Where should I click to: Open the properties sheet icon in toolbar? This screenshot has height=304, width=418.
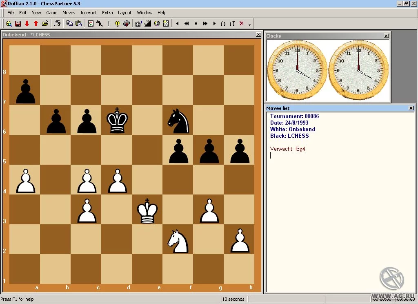click(x=138, y=23)
